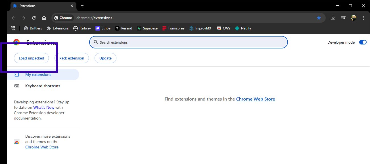Open the Stripe bookmark
Viewport: 370px width, 164px height.
coord(103,28)
